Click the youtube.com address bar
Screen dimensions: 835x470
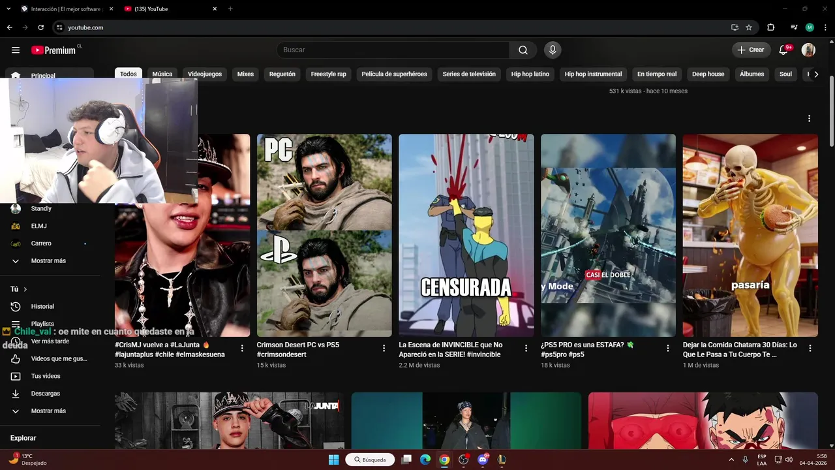point(391,27)
